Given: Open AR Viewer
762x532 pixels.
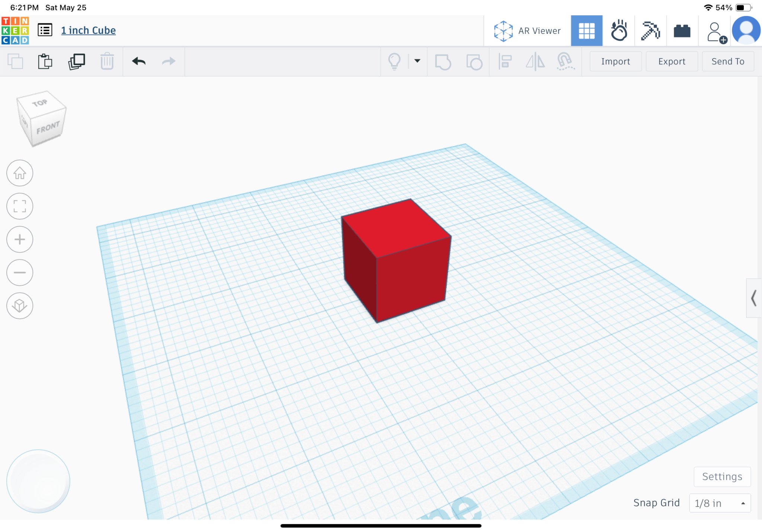Looking at the screenshot, I should pos(527,31).
